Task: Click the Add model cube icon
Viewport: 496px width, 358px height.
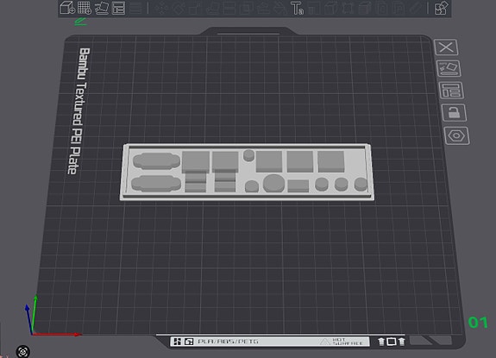Action: click(x=67, y=8)
